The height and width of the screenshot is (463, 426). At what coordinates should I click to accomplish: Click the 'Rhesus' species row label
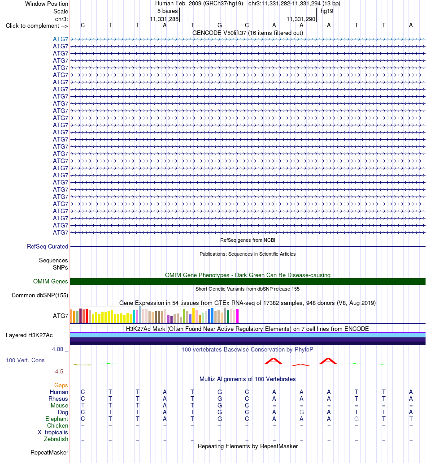58,399
